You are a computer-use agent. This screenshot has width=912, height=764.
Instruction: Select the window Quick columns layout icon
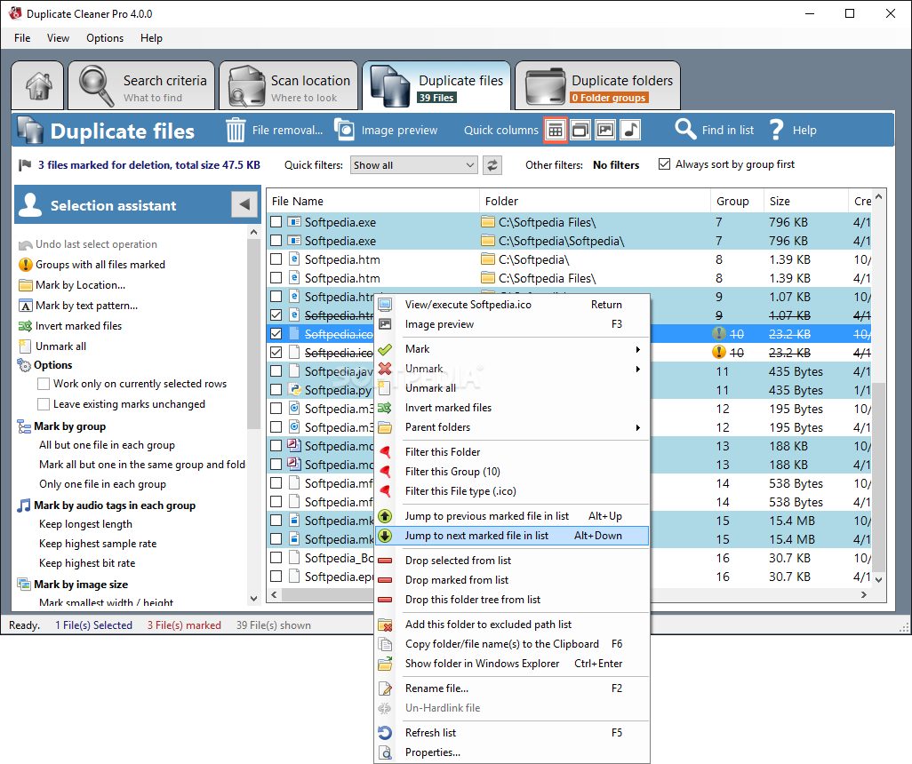pos(580,130)
